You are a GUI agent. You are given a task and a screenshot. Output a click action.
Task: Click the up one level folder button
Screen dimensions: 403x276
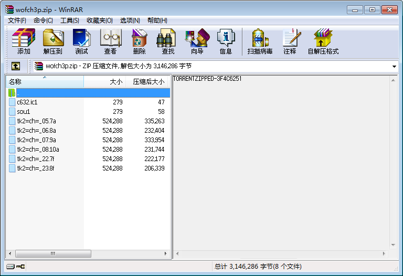(16, 66)
